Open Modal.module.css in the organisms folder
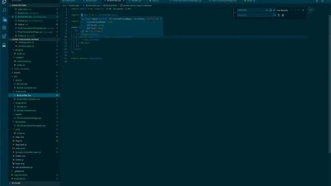The height and width of the screenshot is (186, 331). click(34, 111)
